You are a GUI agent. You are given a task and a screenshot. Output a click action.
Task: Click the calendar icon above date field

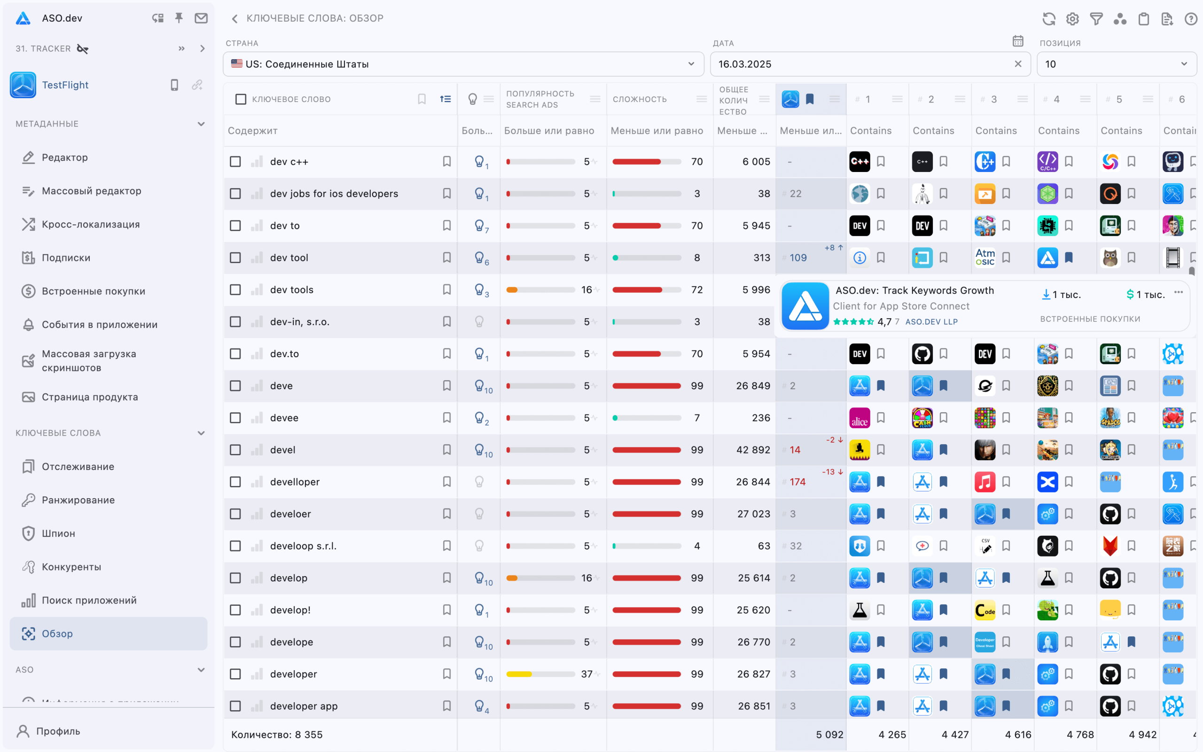1017,41
